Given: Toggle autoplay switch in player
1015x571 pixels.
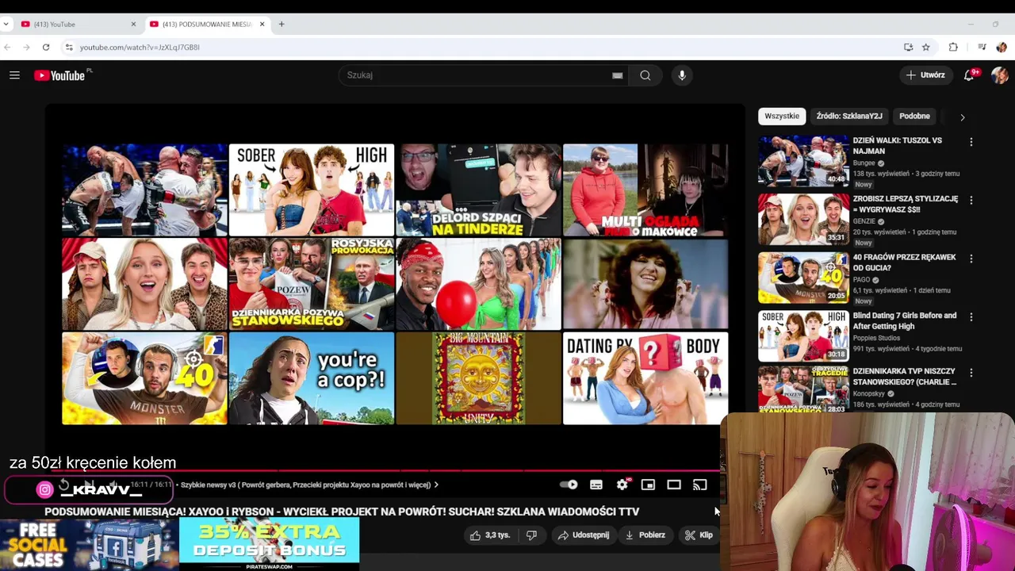Looking at the screenshot, I should tap(569, 485).
